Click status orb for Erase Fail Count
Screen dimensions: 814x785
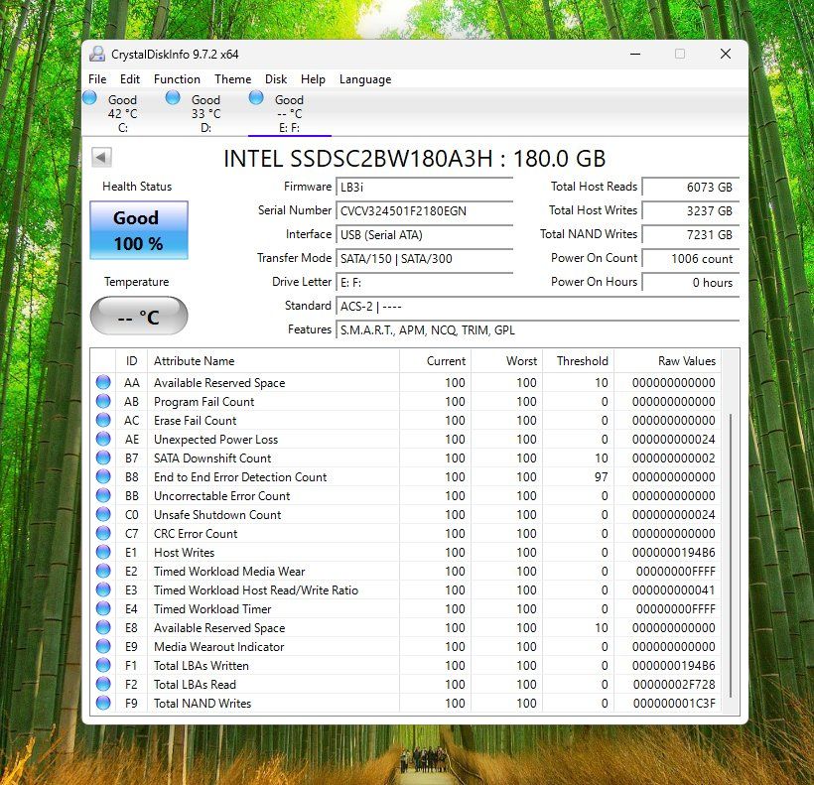(103, 420)
